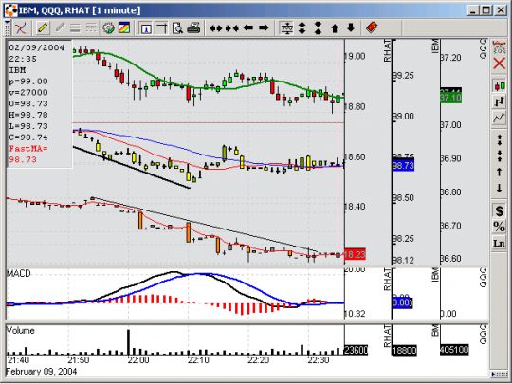
Task: Click the blue 98.73 IBM price tag
Action: click(x=403, y=165)
